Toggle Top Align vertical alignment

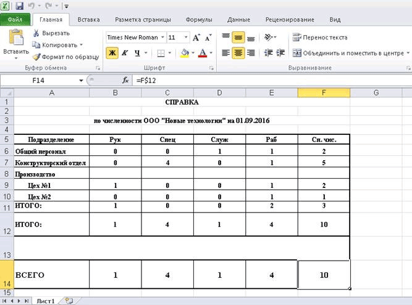click(225, 37)
